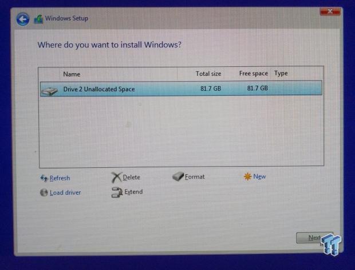The height and width of the screenshot is (270, 355).
Task: Create a New partition
Action: pos(259,176)
